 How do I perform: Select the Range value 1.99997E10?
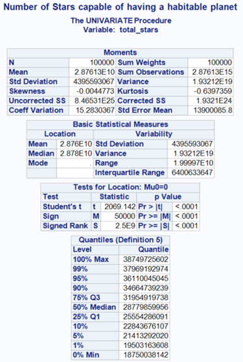click(191, 163)
